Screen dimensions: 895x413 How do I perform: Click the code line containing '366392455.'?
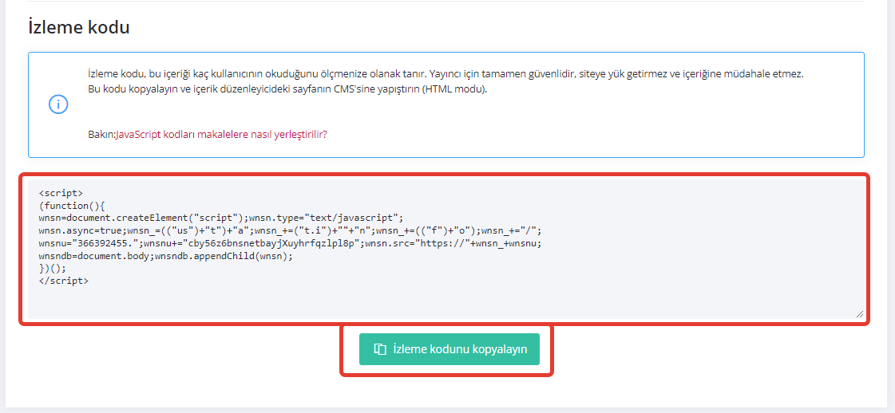(290, 243)
